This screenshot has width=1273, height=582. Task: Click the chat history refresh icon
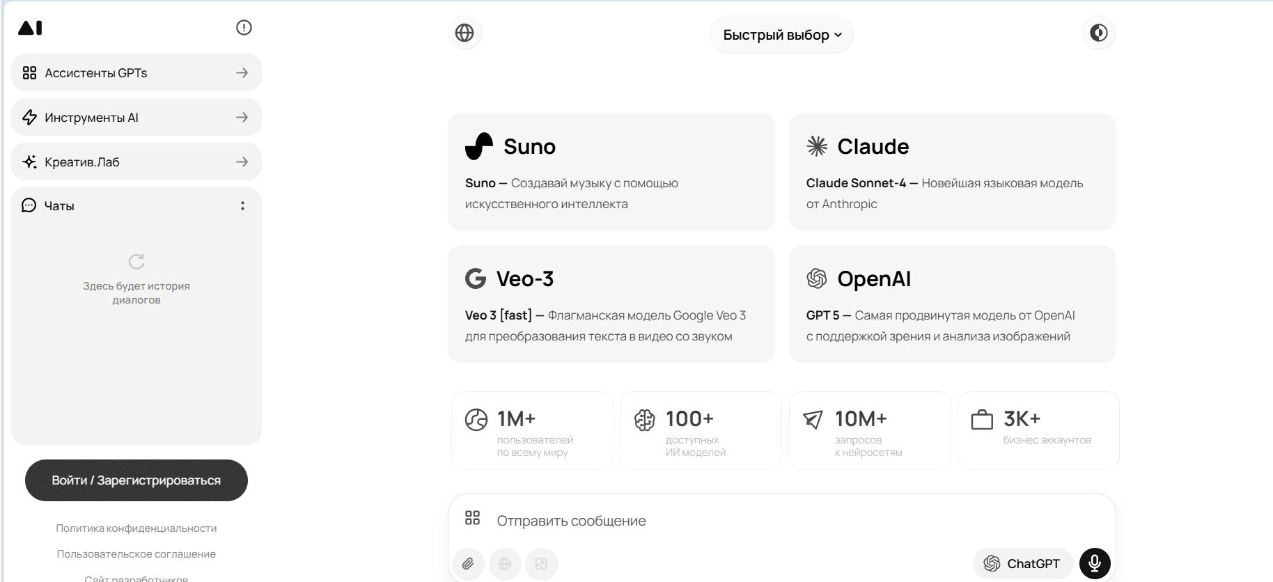(x=136, y=262)
